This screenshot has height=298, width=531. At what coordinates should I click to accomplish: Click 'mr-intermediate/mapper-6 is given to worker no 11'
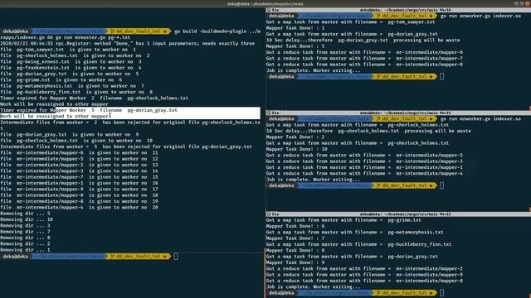point(80,152)
